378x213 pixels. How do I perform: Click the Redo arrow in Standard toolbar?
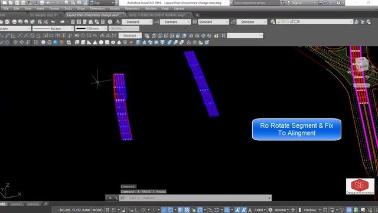[62, 22]
